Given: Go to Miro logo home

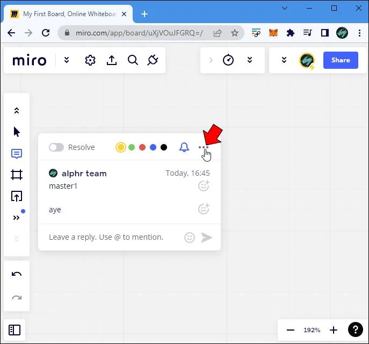Looking at the screenshot, I should [30, 60].
